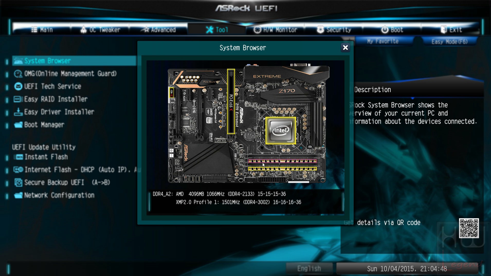
Task: Click the OC Tweaker rocket icon
Action: [83, 30]
